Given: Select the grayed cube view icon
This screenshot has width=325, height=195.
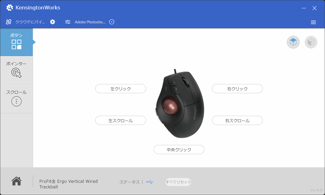Looking at the screenshot, I should click(x=311, y=42).
